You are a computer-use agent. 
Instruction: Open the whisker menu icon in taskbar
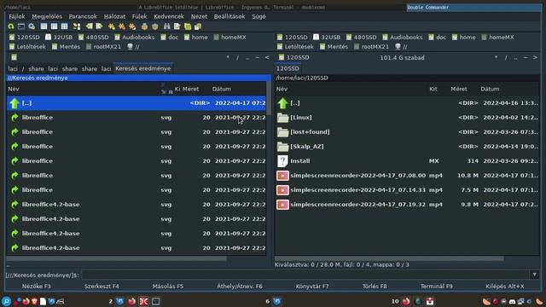coord(6,301)
